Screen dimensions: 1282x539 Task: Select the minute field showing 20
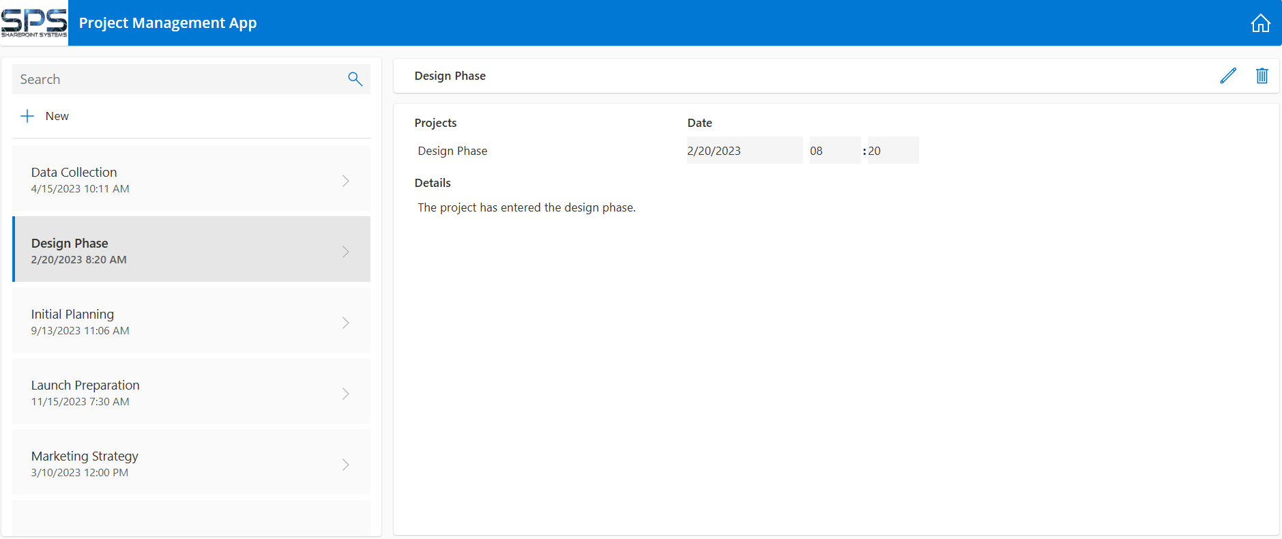[892, 151]
